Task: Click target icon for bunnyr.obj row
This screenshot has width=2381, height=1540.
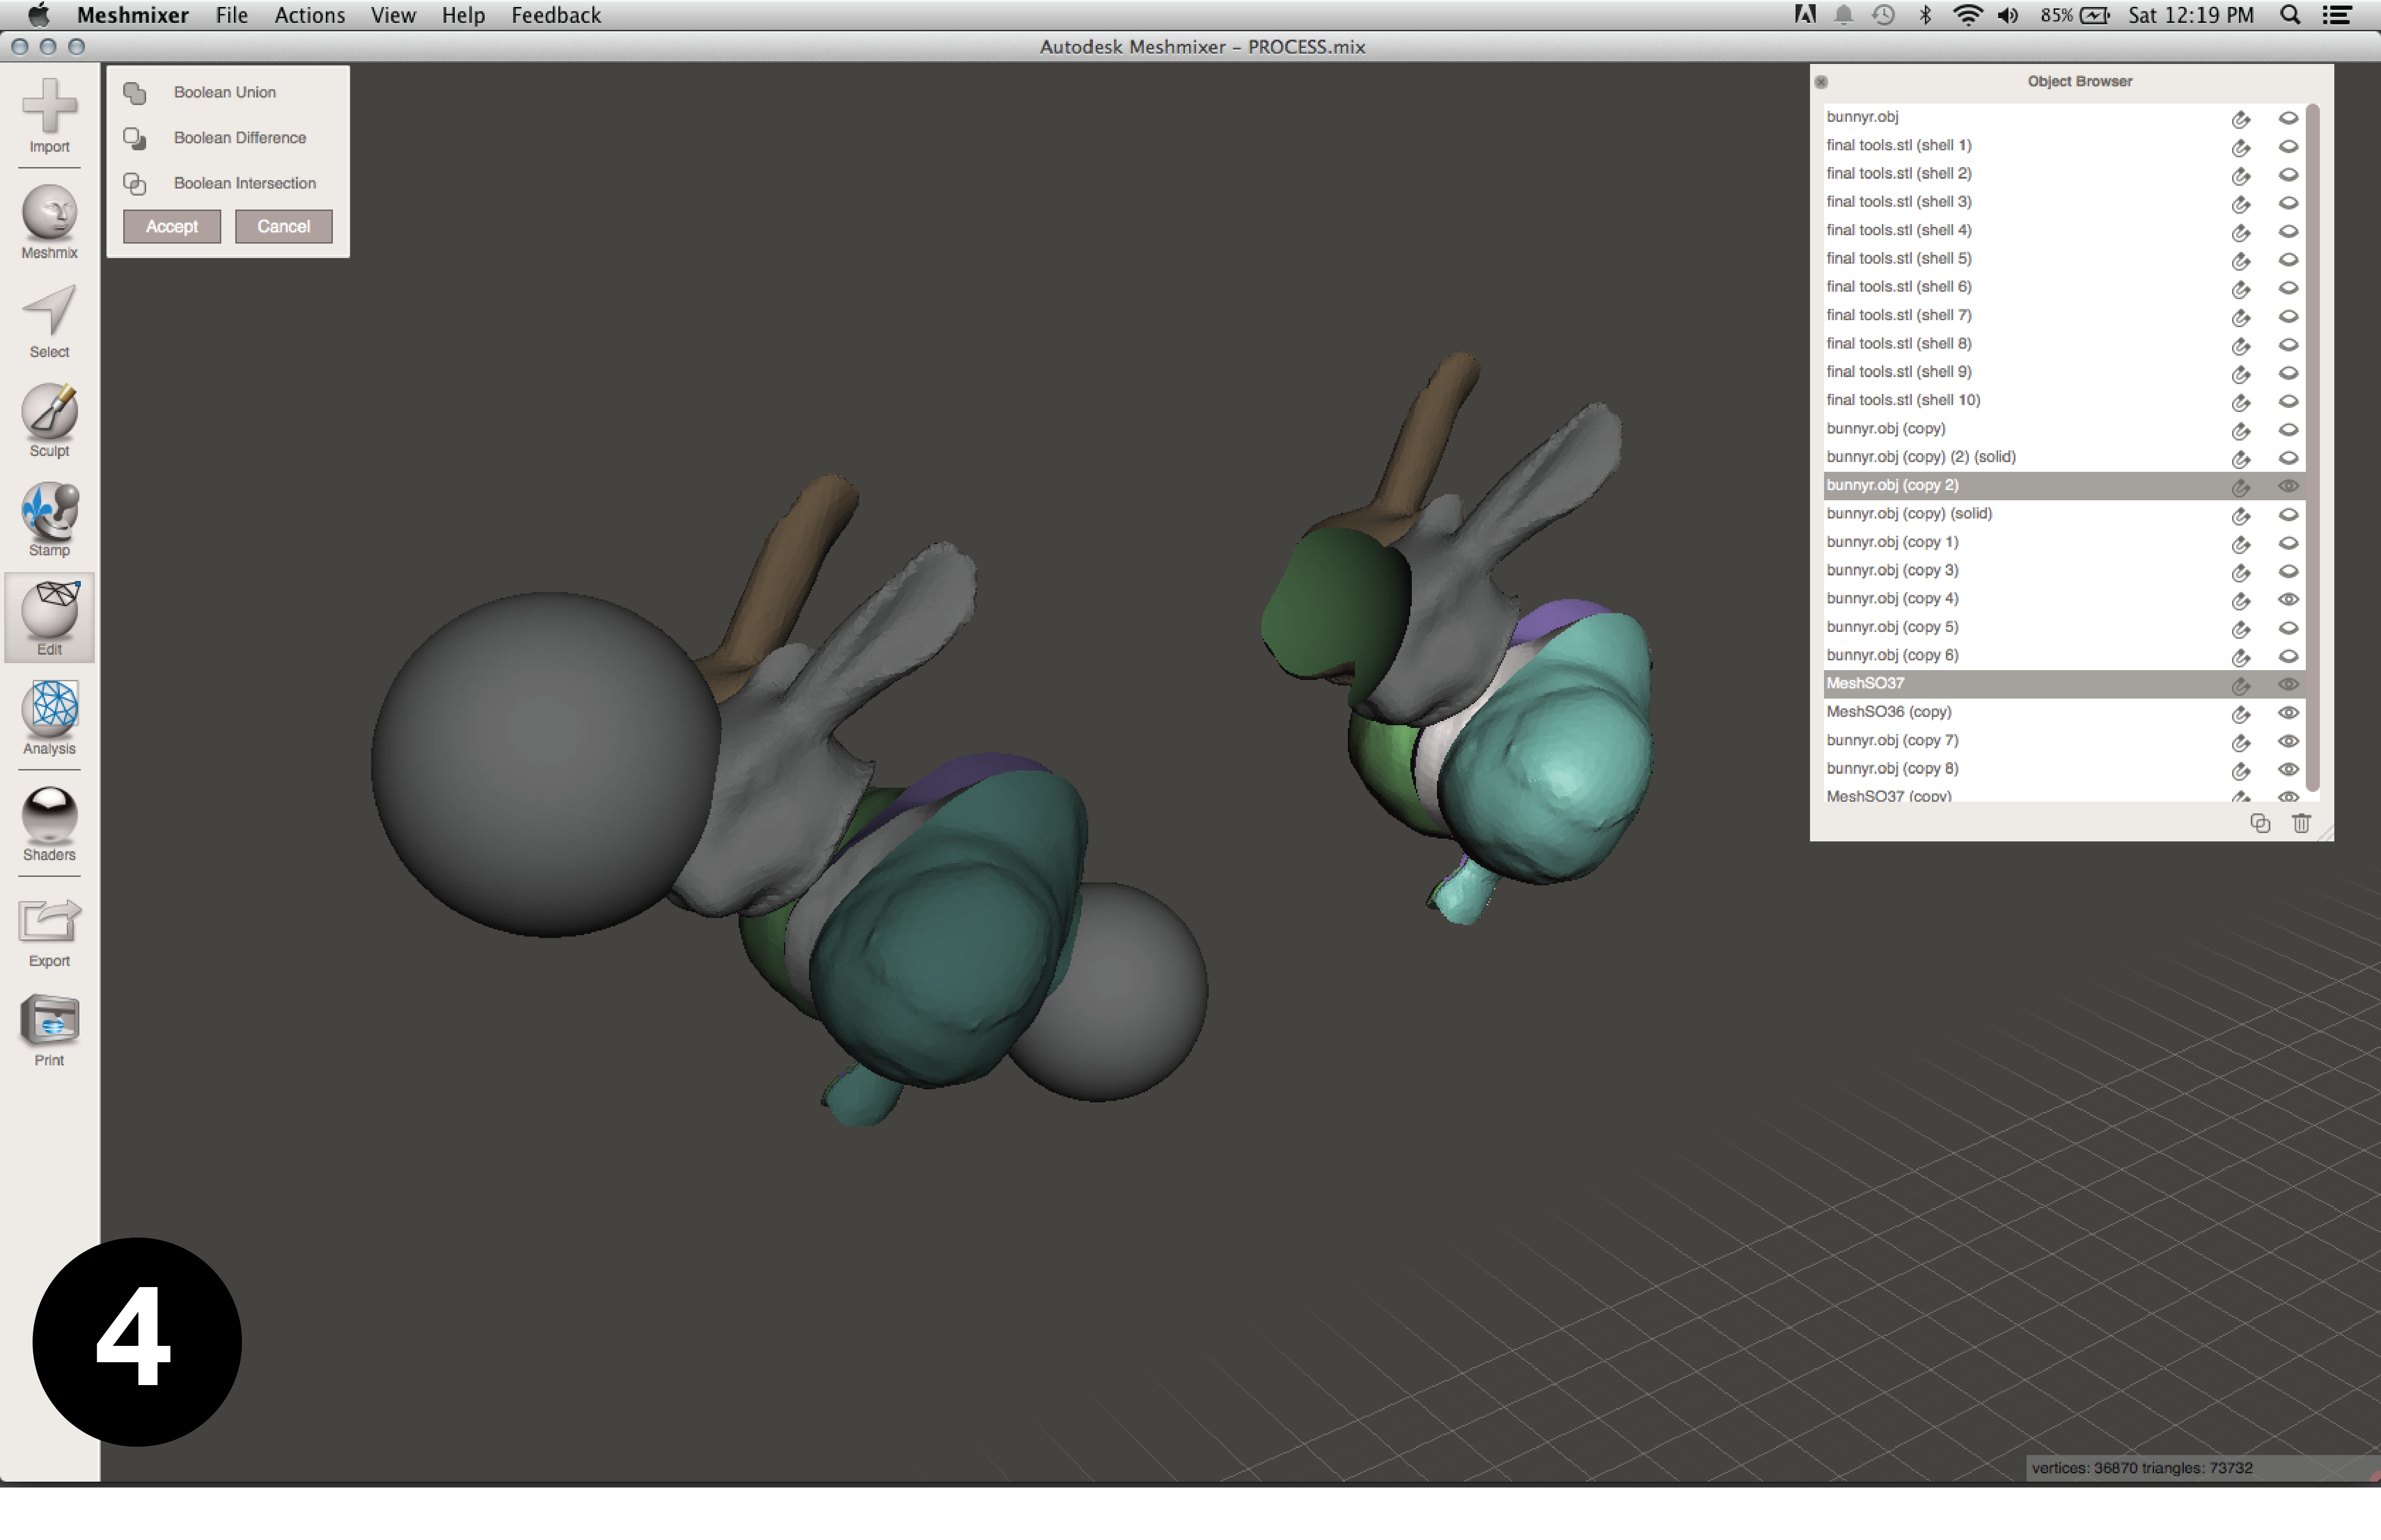Action: point(2240,119)
